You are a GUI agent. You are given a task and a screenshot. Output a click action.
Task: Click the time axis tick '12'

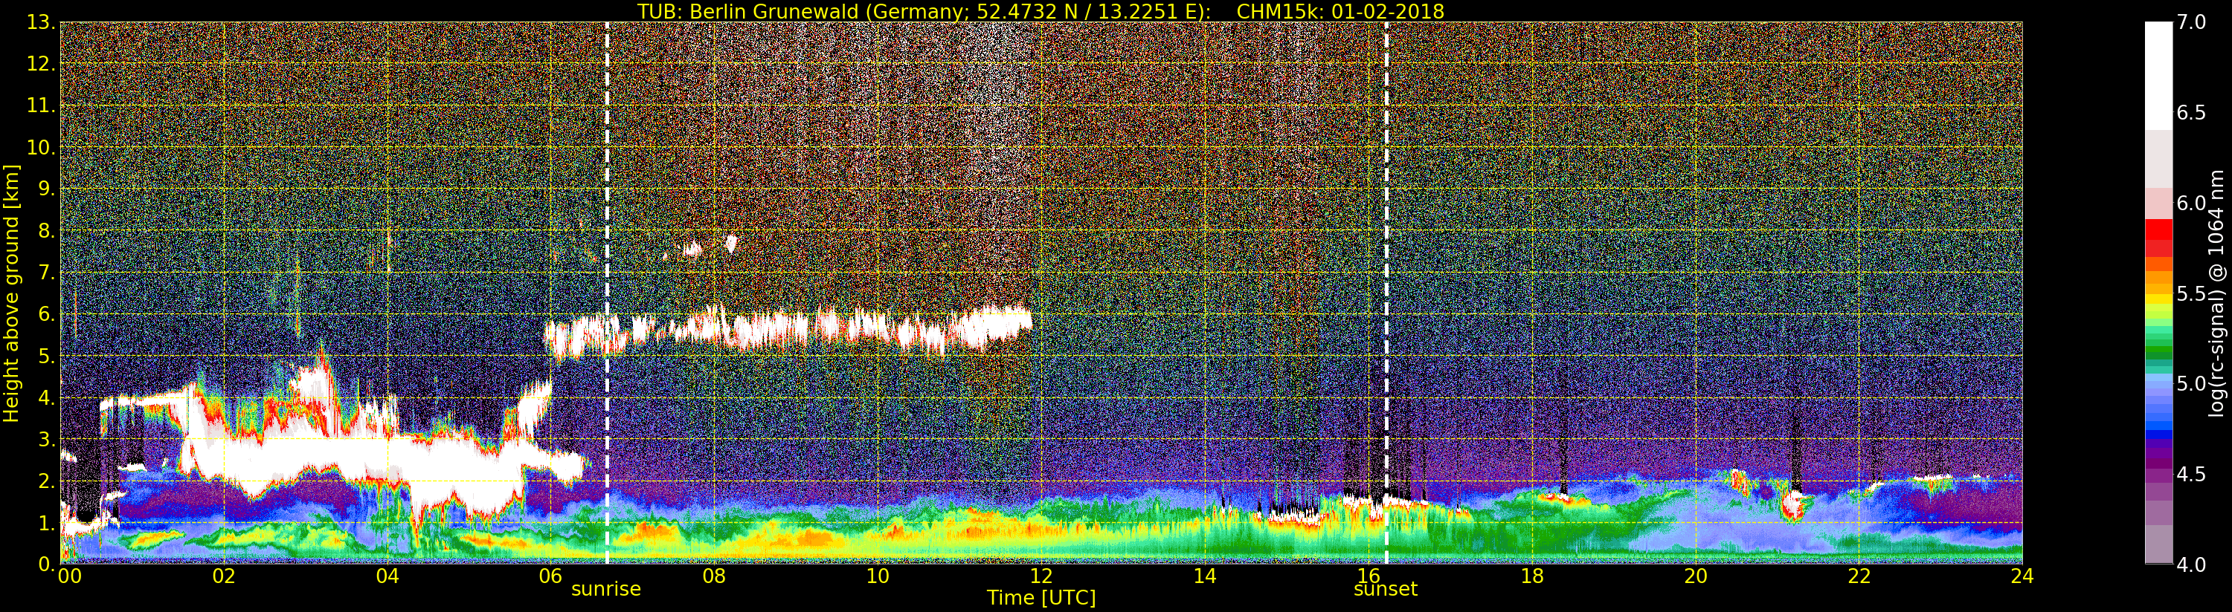[1041, 576]
